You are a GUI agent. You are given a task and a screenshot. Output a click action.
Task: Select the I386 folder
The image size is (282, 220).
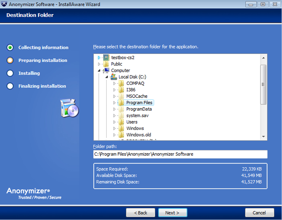[131, 90]
